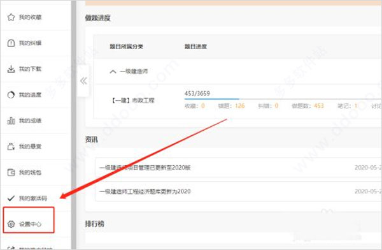Open 我的收藏 in the sidebar

[x=30, y=17]
